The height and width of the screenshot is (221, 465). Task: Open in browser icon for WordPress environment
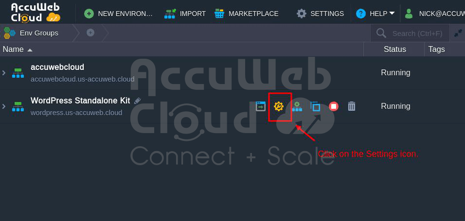tap(261, 106)
